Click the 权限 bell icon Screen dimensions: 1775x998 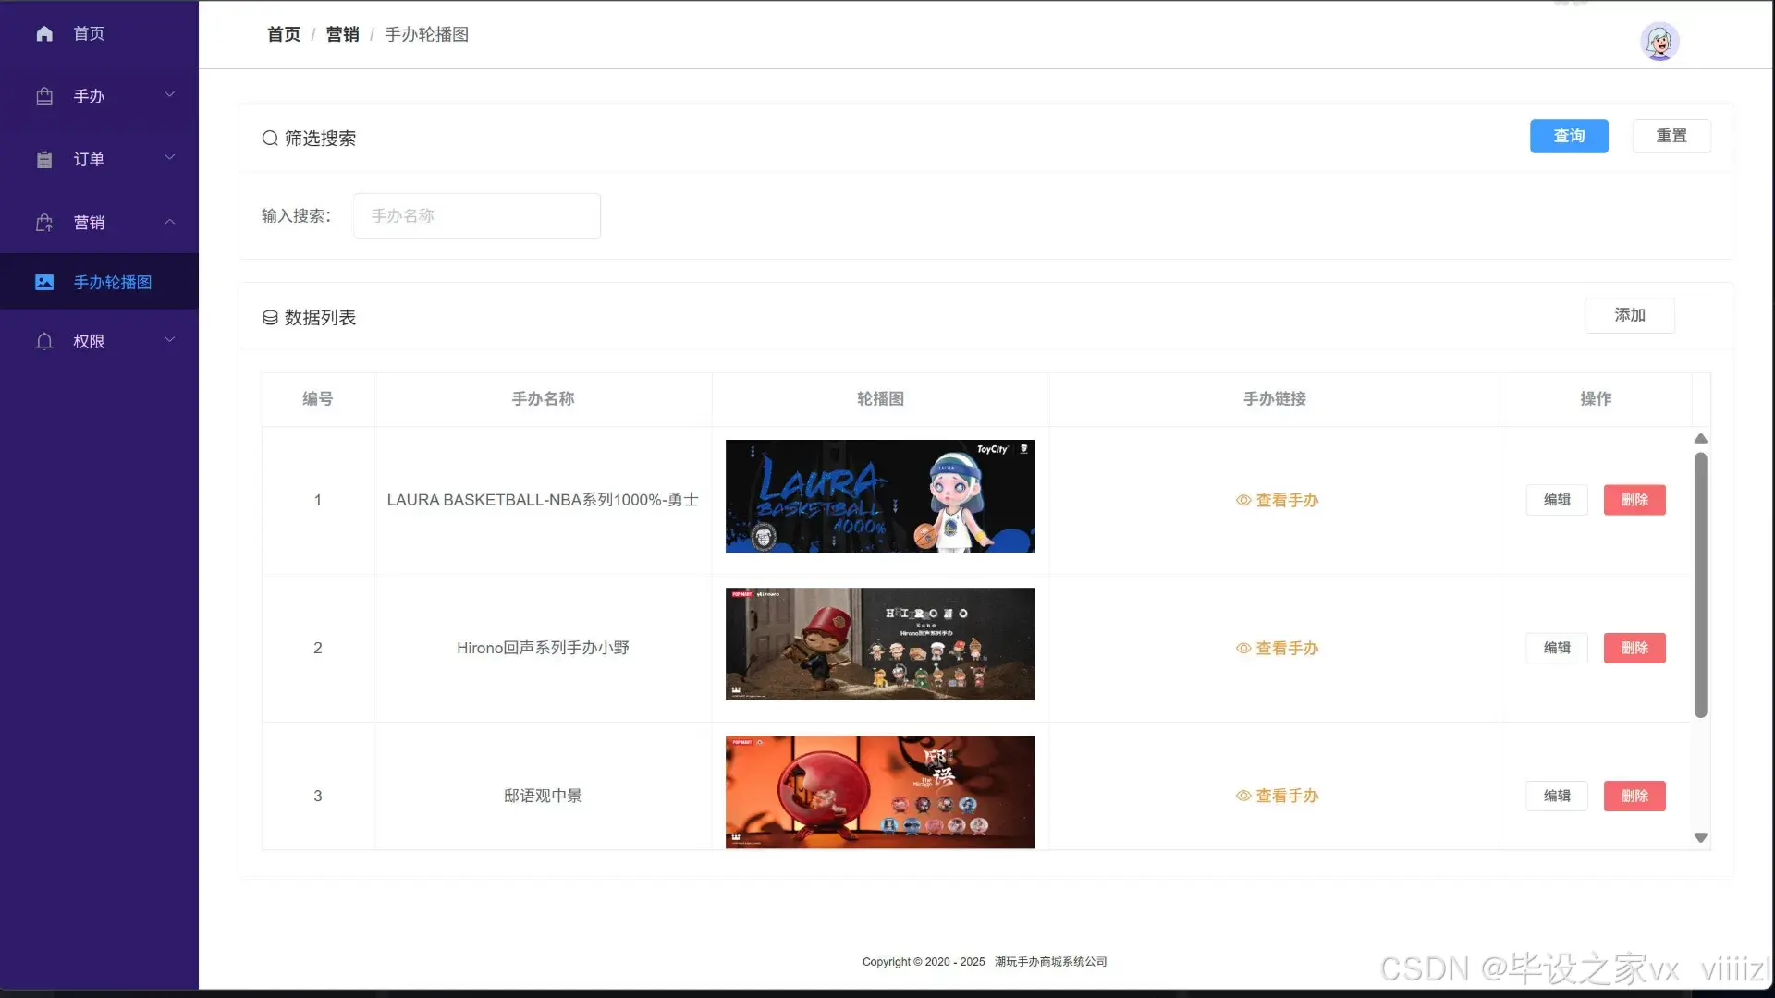click(44, 341)
